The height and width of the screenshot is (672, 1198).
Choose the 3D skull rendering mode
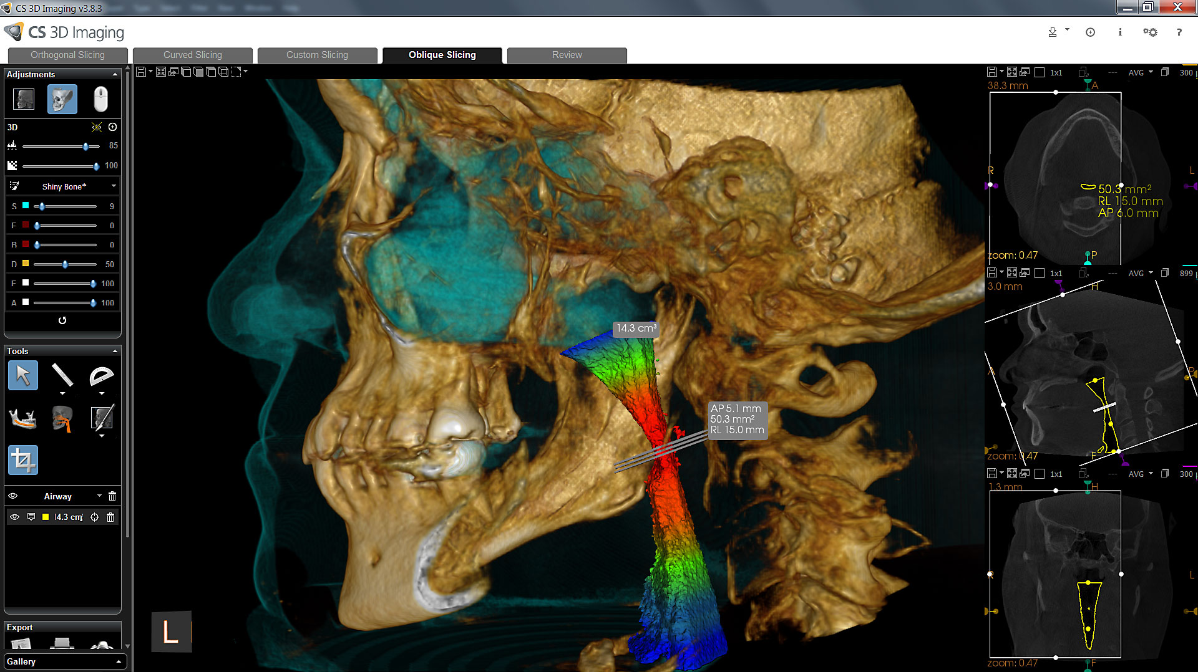click(x=62, y=99)
